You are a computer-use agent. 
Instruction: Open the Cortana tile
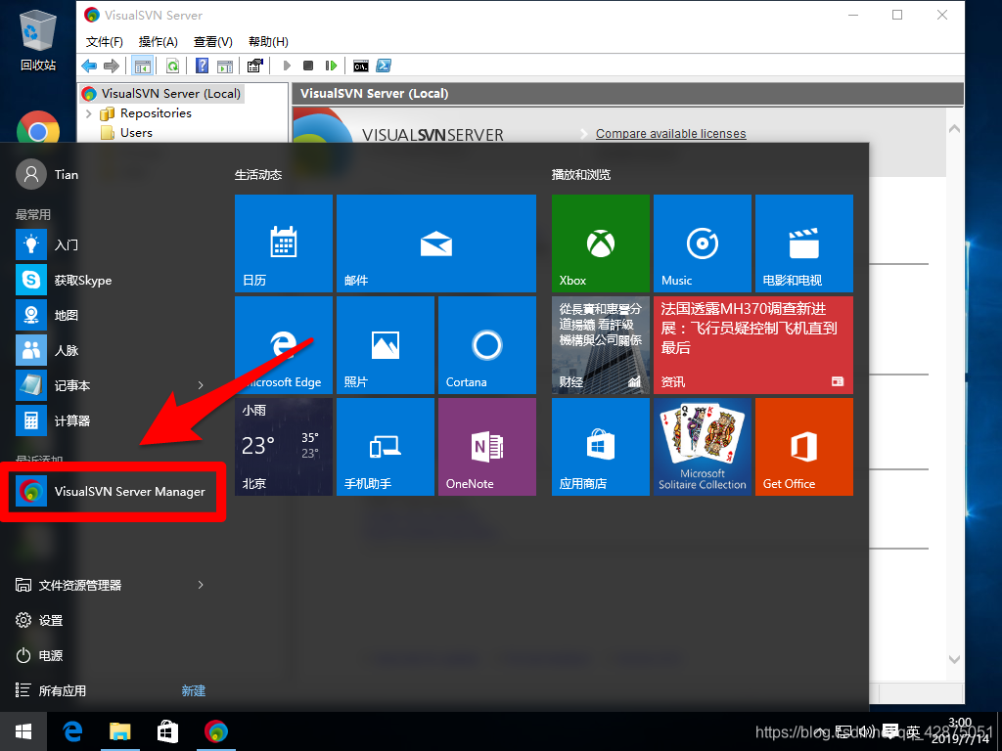(487, 345)
